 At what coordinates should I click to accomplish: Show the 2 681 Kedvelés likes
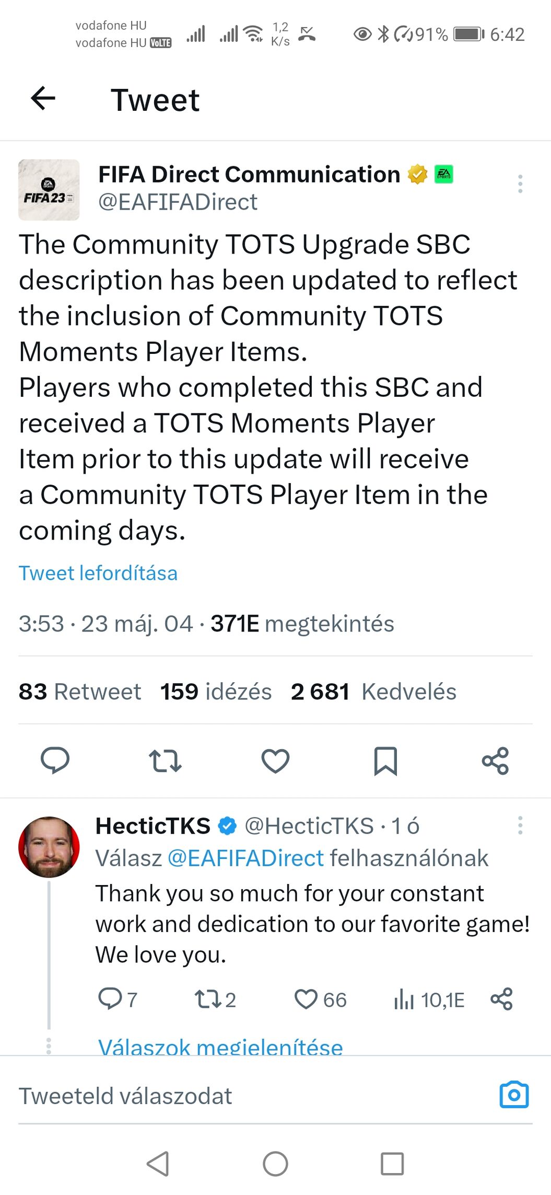click(x=373, y=692)
